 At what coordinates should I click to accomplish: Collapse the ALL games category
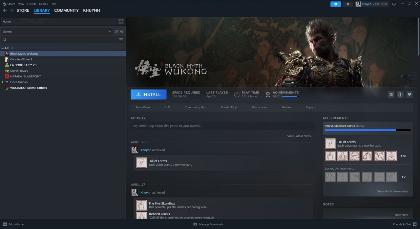3,48
